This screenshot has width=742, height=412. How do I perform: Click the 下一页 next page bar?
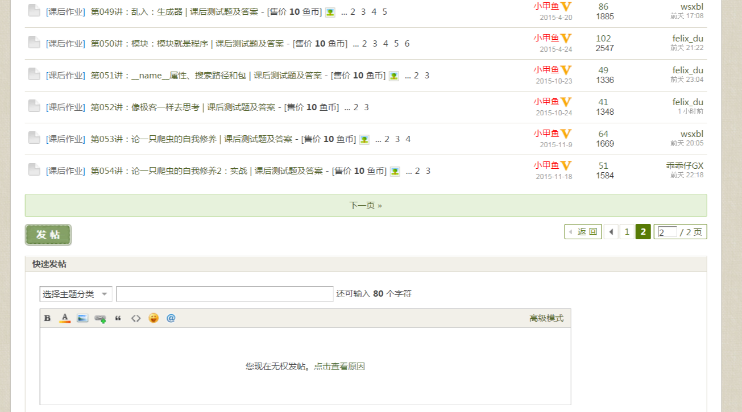pyautogui.click(x=366, y=205)
